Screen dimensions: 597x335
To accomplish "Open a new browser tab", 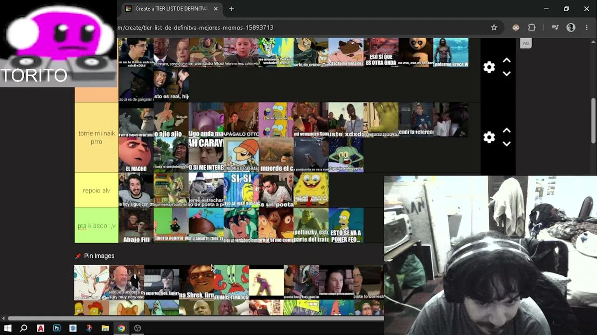I will coord(231,9).
